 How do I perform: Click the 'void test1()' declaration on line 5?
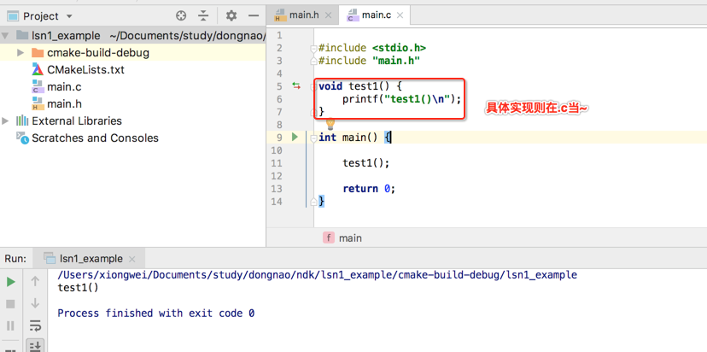354,86
